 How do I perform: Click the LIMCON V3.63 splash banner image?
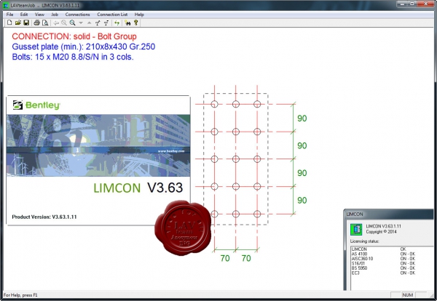point(98,145)
